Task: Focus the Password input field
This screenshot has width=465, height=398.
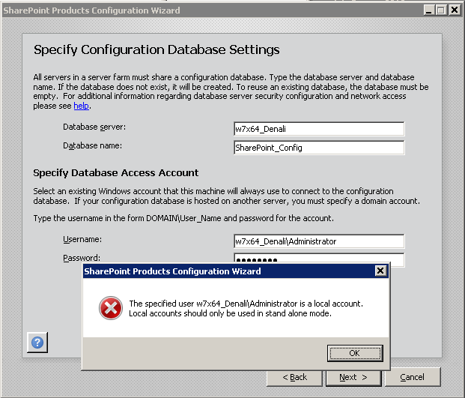Action: (x=319, y=258)
